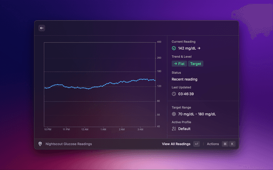Screen dimensions: 273x170
Task: Click the Nightscout extension icon in footer
Action: click(41, 144)
